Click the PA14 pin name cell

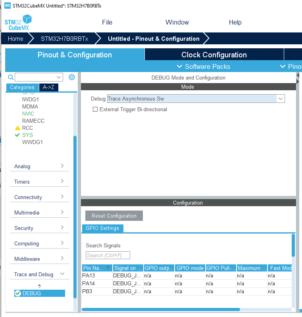click(97, 283)
